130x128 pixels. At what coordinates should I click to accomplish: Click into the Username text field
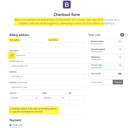(x=50, y=55)
